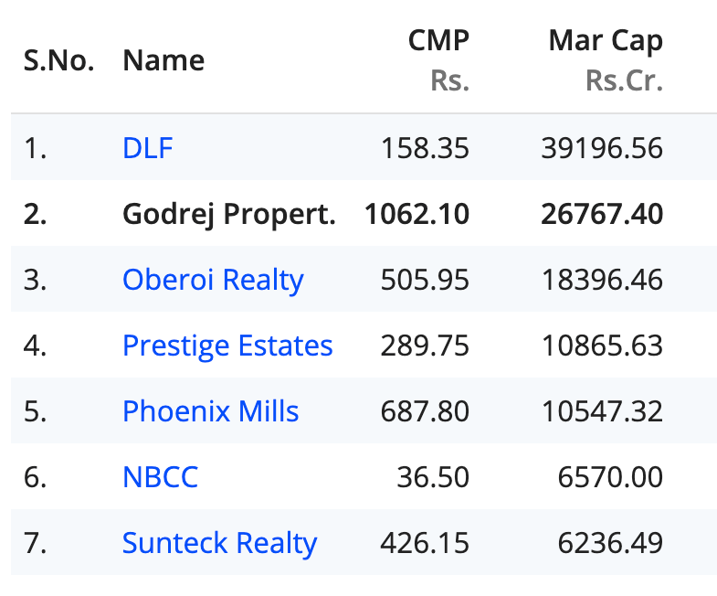Click Oberoi Realty's CMP value 505.95
Viewport: 717px width, 596px height.
(x=424, y=280)
